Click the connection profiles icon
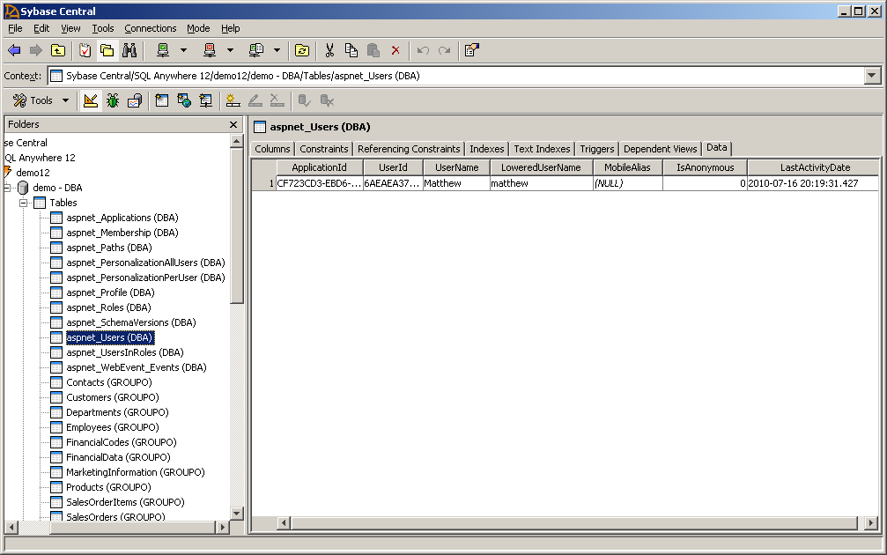The width and height of the screenshot is (887, 555). click(x=256, y=50)
